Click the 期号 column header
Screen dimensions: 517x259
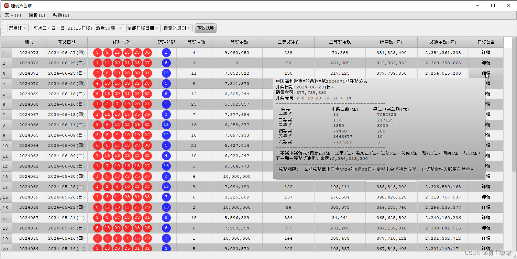[x=29, y=42]
